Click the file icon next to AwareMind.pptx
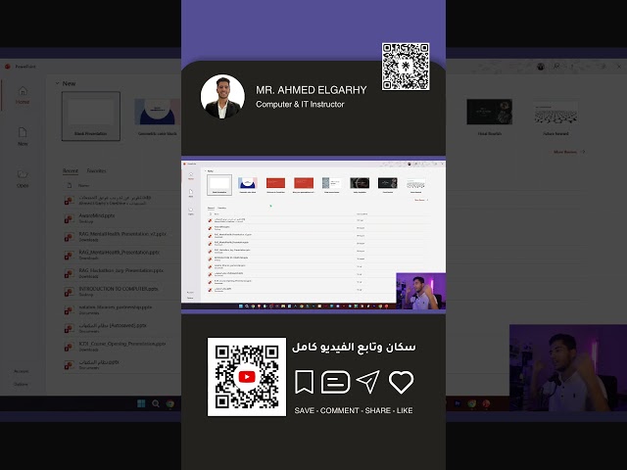The height and width of the screenshot is (470, 627). tap(70, 218)
